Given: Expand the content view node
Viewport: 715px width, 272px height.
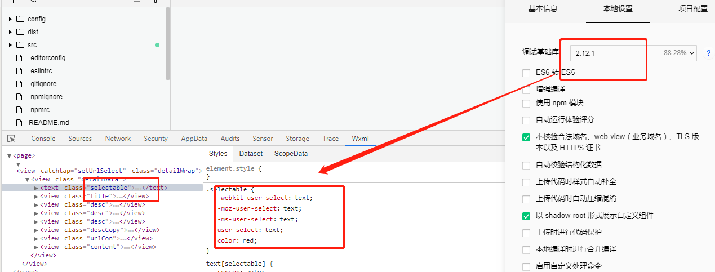Looking at the screenshot, I should (37, 247).
